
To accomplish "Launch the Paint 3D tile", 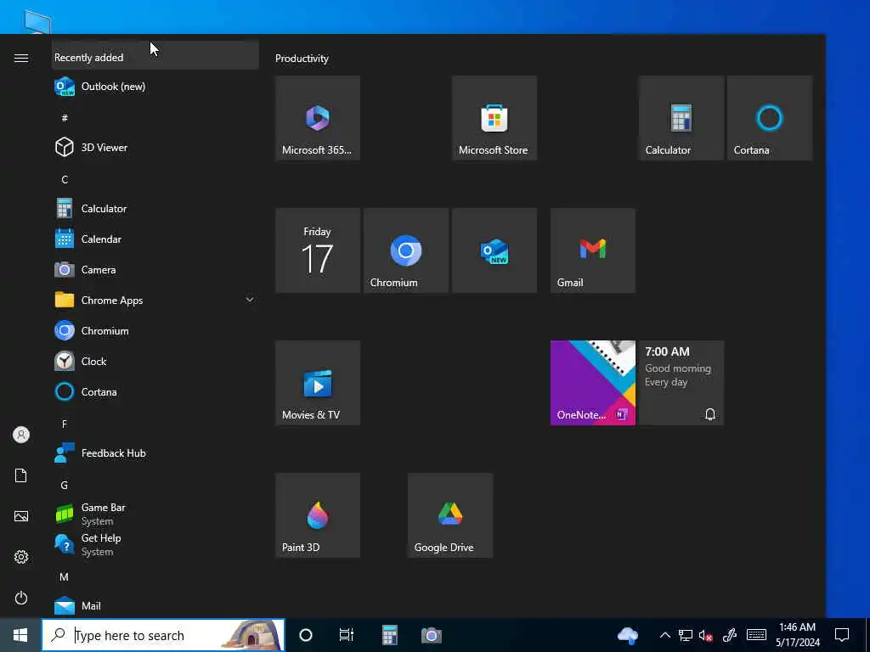I will [318, 515].
